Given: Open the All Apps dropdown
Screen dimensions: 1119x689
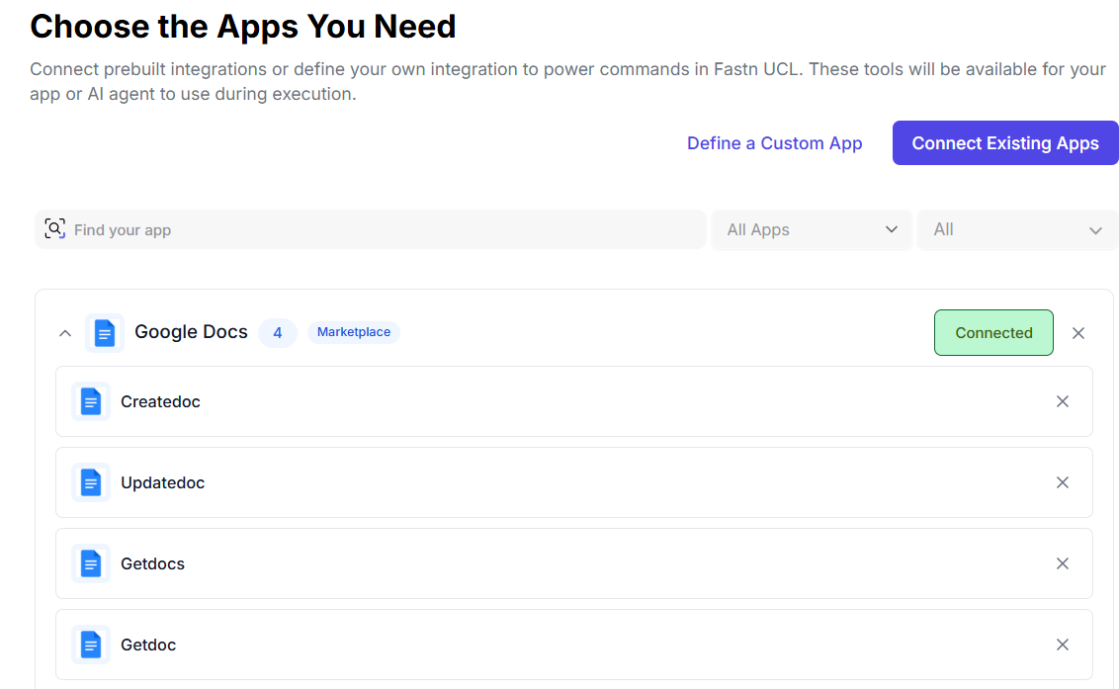Looking at the screenshot, I should click(x=812, y=230).
